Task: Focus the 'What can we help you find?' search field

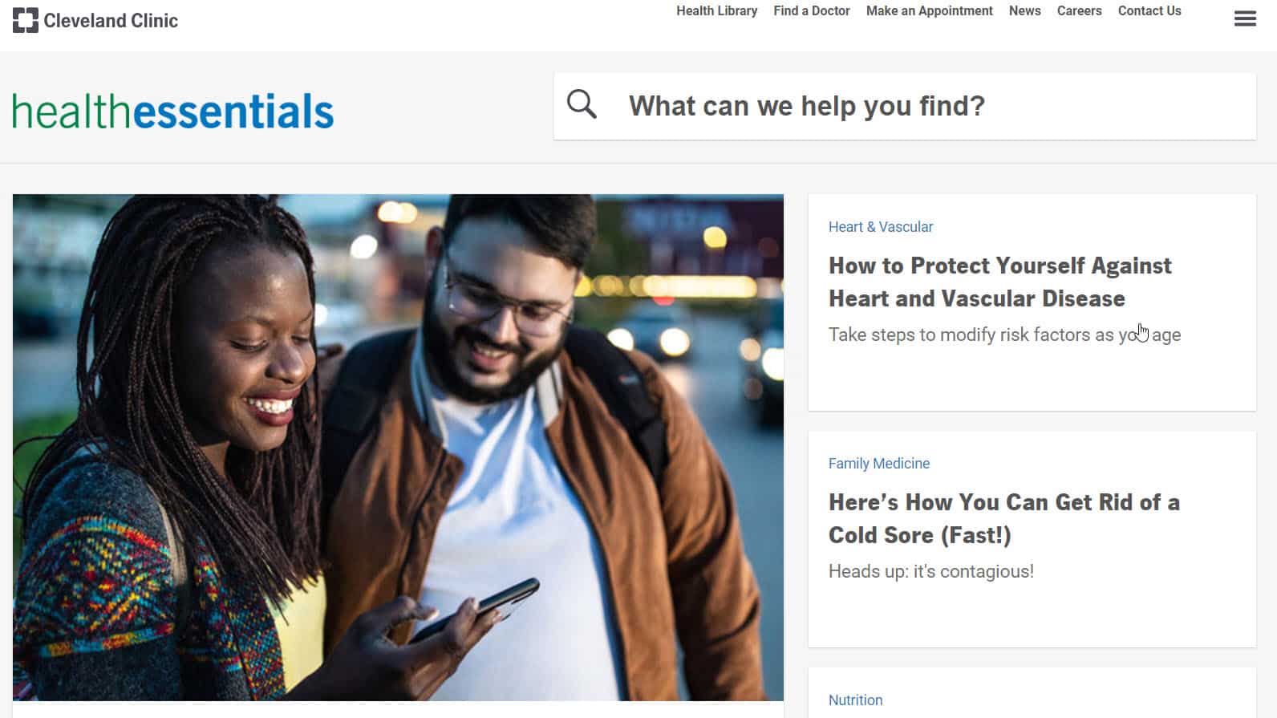Action: (x=905, y=106)
